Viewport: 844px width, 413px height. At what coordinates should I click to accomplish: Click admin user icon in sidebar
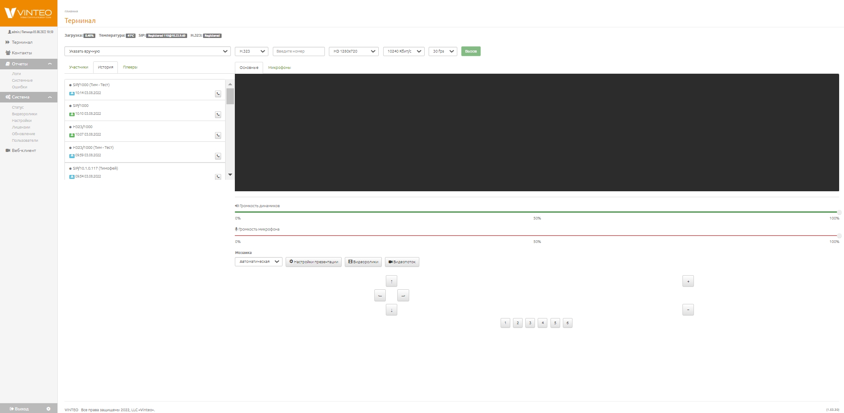point(10,32)
